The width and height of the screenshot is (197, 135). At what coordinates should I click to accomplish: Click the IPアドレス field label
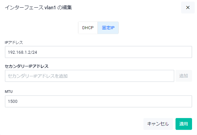14,42
